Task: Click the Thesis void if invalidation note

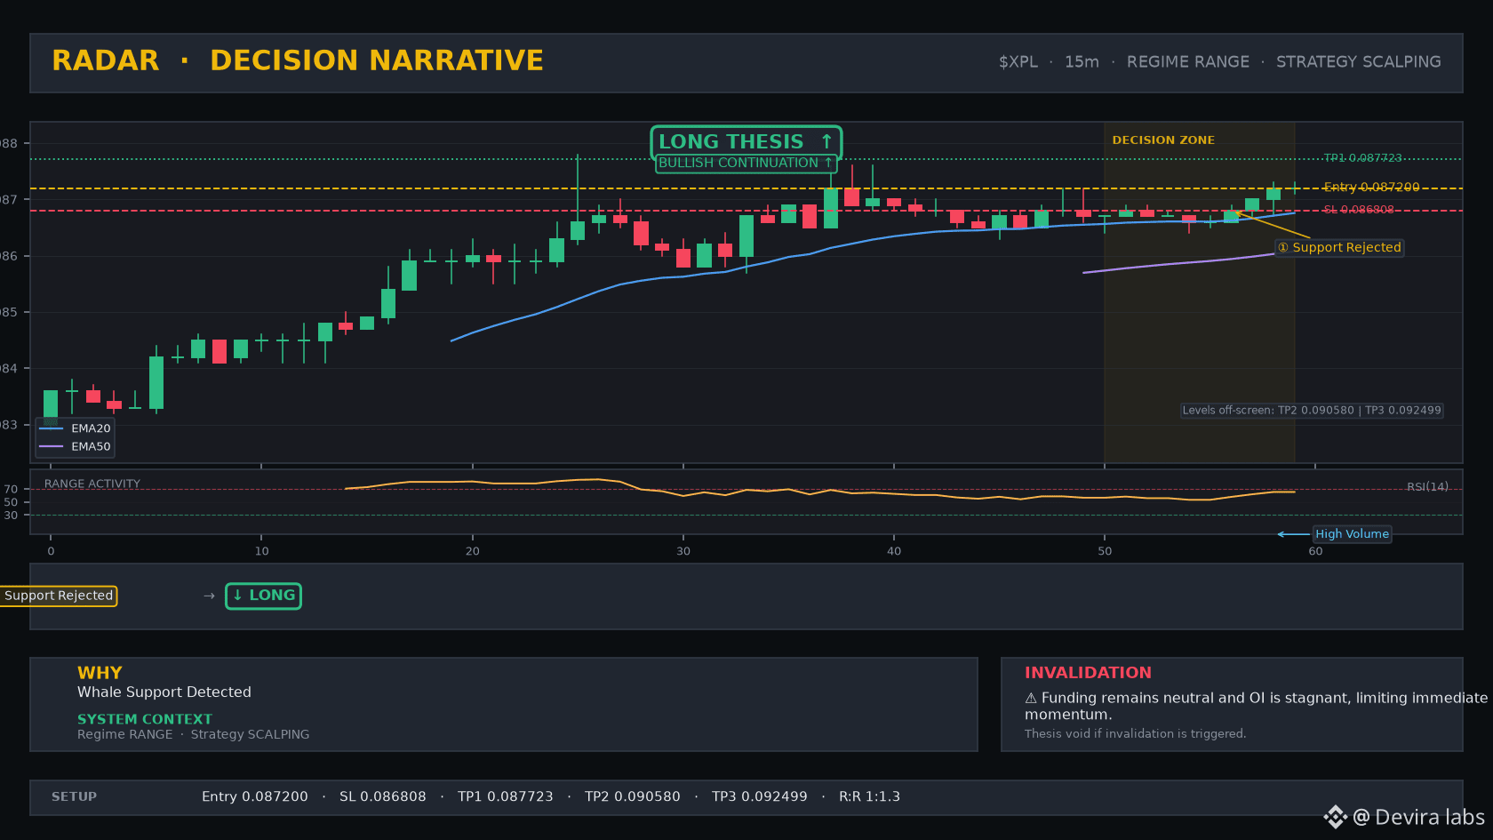Action: click(x=1136, y=734)
